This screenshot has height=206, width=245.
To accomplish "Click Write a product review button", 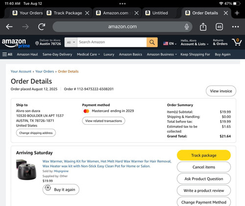I will [204, 190].
